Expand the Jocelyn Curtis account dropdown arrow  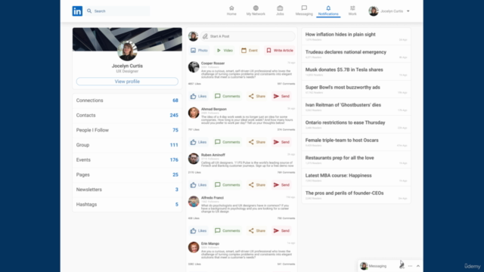(x=408, y=11)
